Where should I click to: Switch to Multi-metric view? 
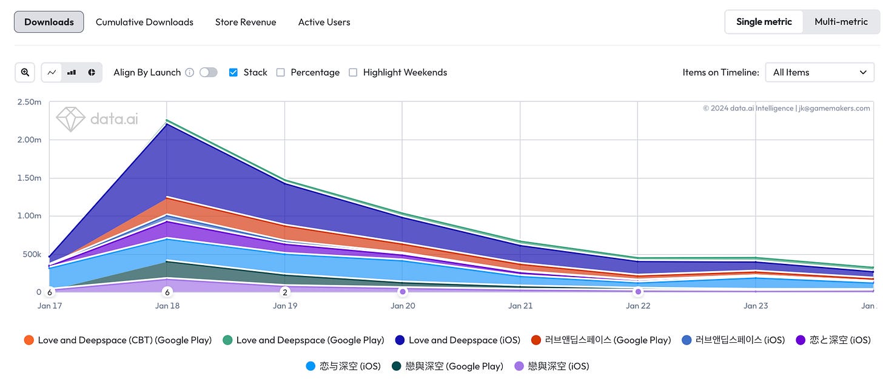click(x=841, y=22)
